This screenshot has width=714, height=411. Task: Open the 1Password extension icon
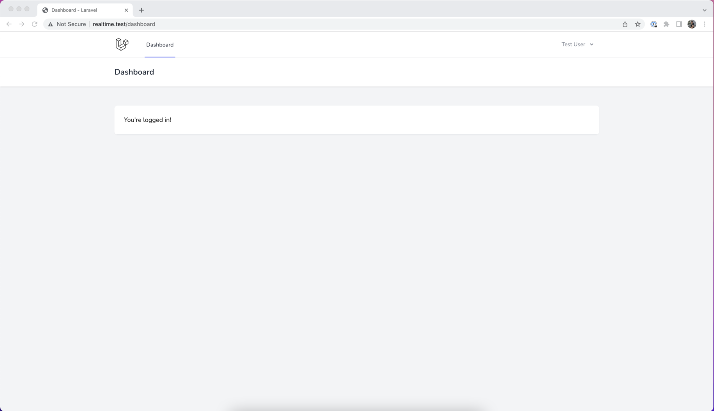point(654,24)
